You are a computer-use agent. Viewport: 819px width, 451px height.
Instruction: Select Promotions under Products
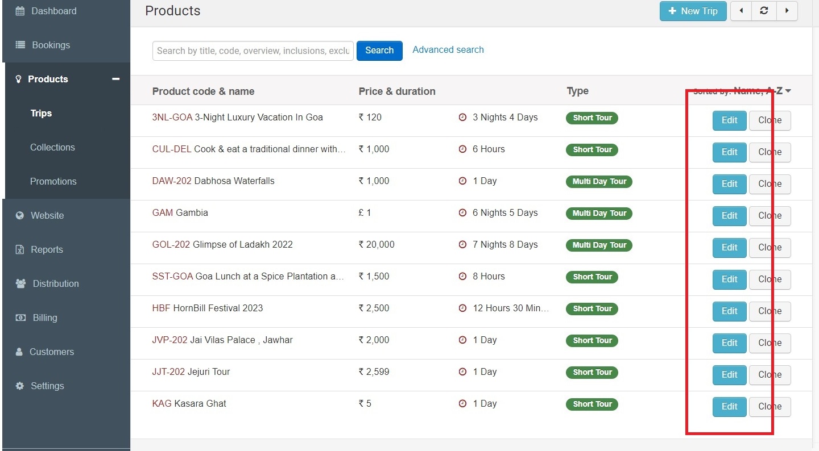pyautogui.click(x=53, y=181)
